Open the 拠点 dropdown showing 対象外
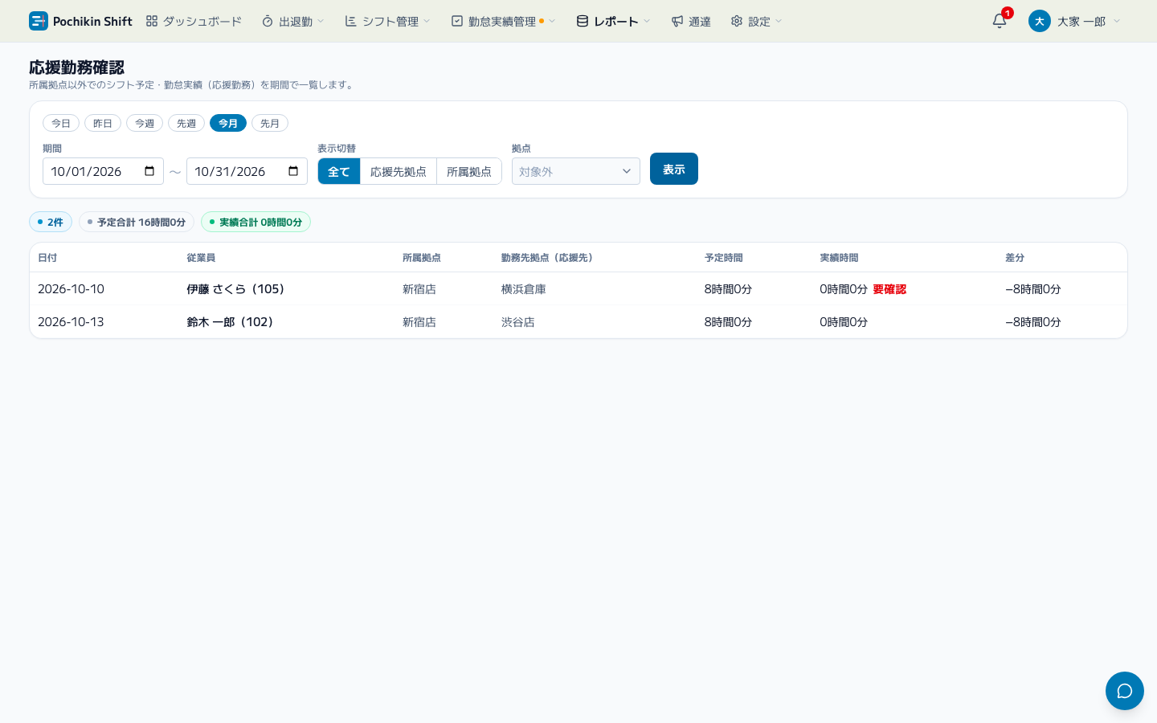 pyautogui.click(x=576, y=171)
